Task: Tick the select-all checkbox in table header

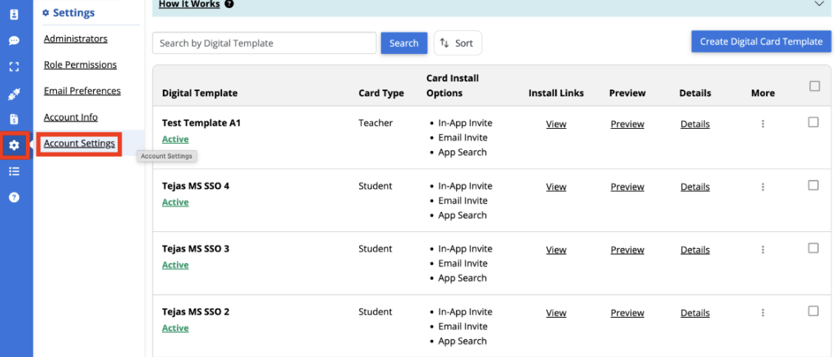Action: tap(814, 86)
